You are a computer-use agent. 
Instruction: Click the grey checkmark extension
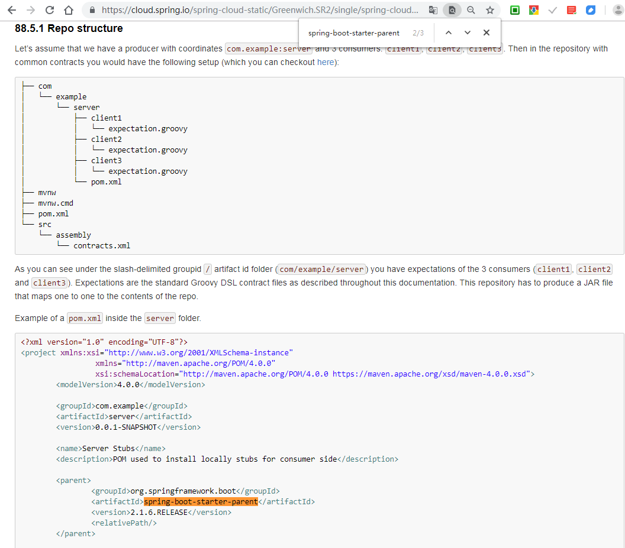tap(552, 10)
